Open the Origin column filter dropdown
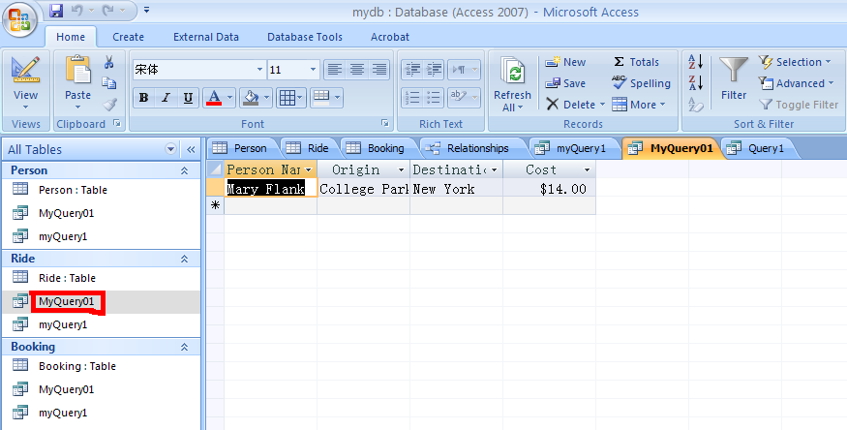Screen dimensions: 847x430 tap(400, 169)
